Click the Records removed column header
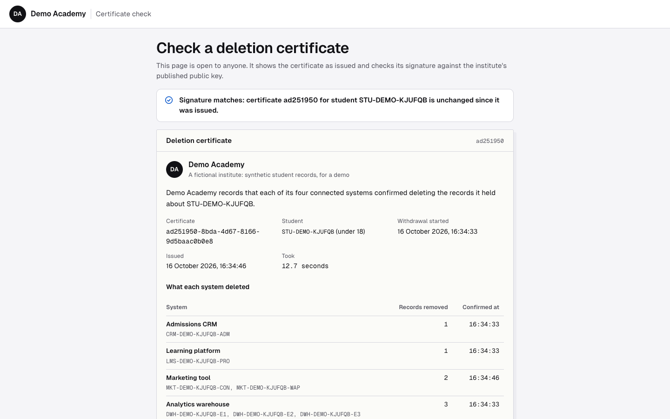The height and width of the screenshot is (419, 670). coord(423,307)
